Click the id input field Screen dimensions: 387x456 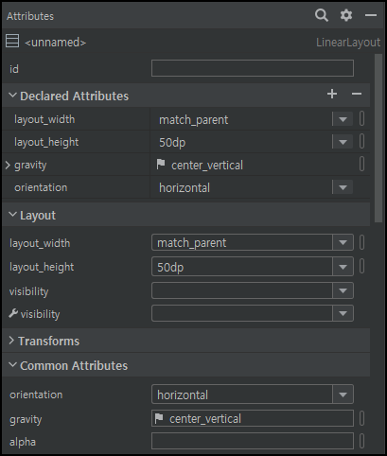point(253,68)
